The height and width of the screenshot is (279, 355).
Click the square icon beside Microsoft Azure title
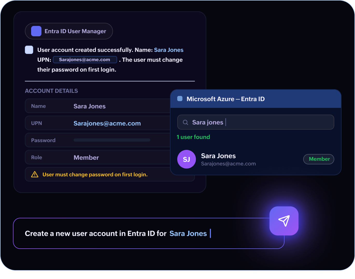[180, 99]
